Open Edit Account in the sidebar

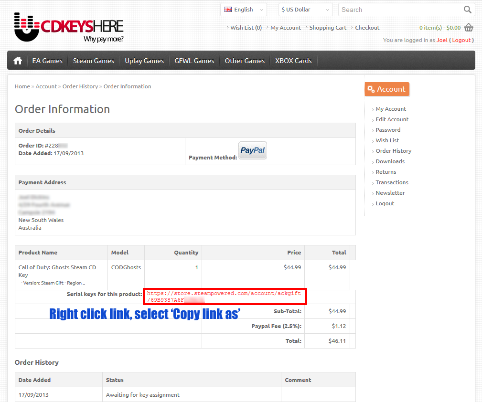[x=392, y=119]
